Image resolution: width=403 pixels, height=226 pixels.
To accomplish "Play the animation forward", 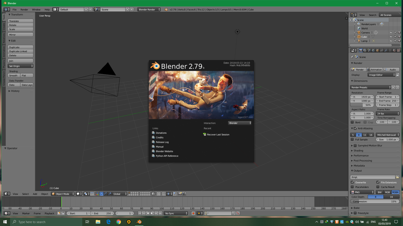I will coord(152,213).
